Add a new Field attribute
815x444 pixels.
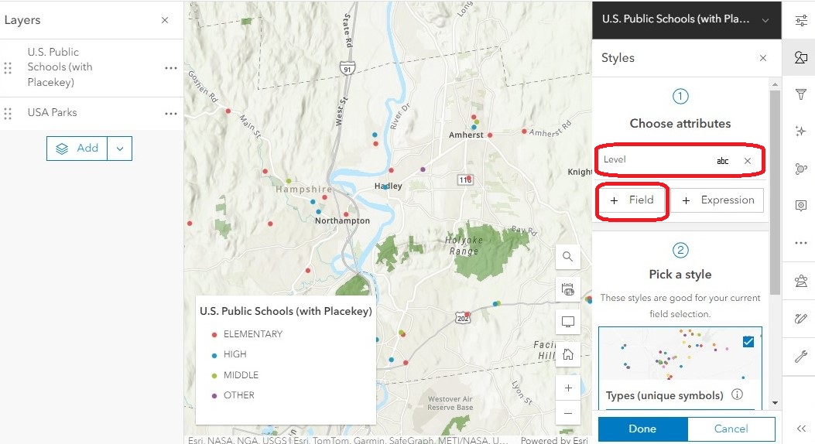pyautogui.click(x=632, y=200)
